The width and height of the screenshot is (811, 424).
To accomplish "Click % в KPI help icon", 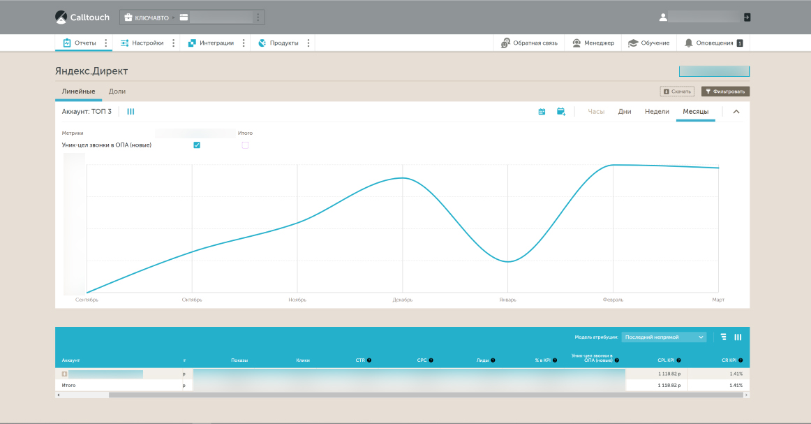I will (555, 360).
